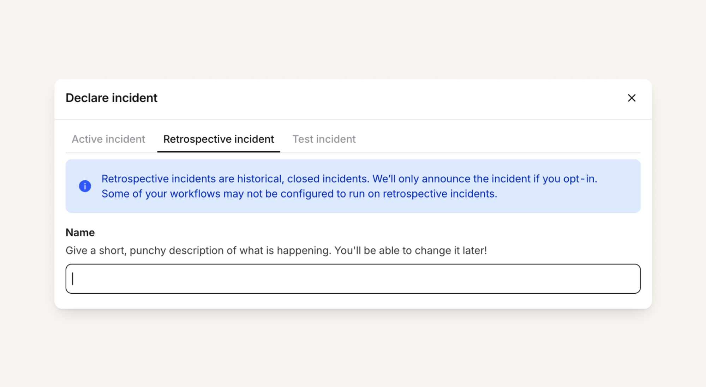Viewport: 706px width, 387px height.
Task: Switch to the Active incident tab
Action: click(x=108, y=139)
